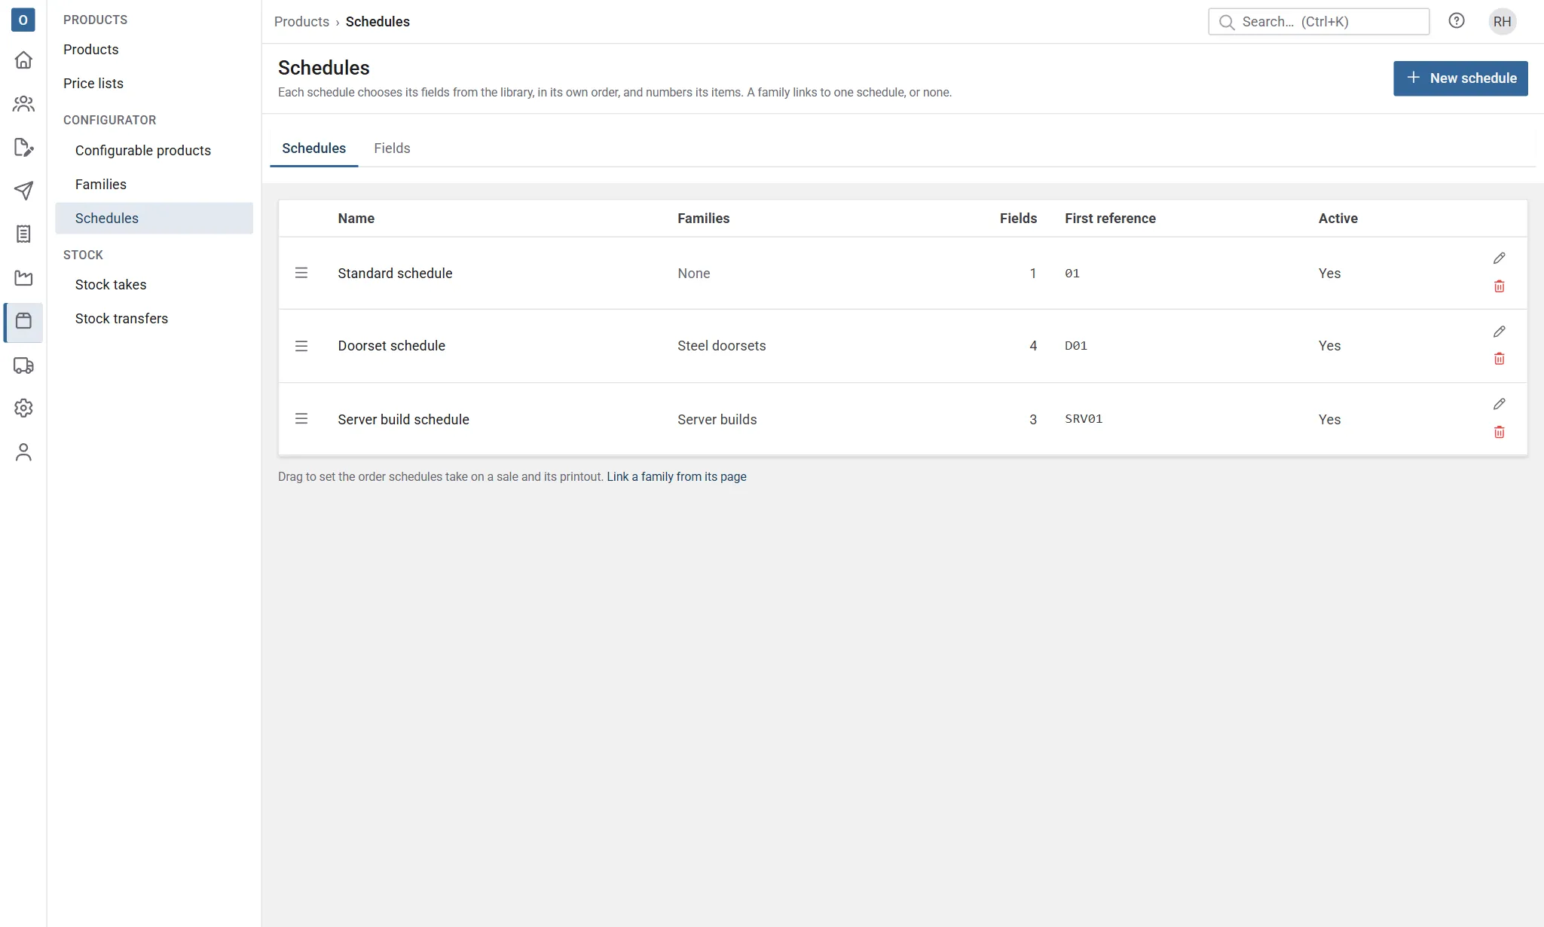Switch to the Fields tab
The height and width of the screenshot is (927, 1544).
coord(392,148)
